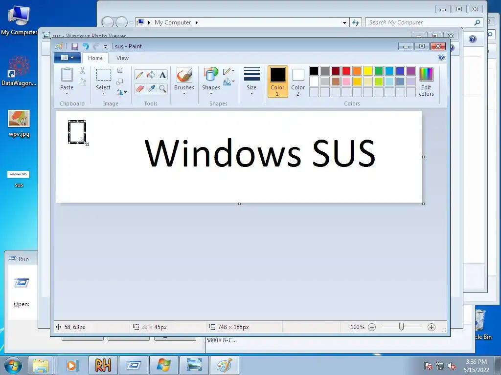Click the Run taskbar button
Viewport: 501px width, 375px height.
[133, 365]
